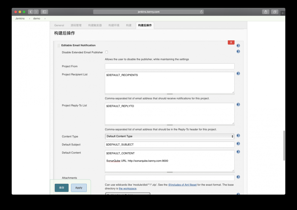Remove the Editable Email Notification block
Viewport: 297px width, 210px height.
(231, 42)
